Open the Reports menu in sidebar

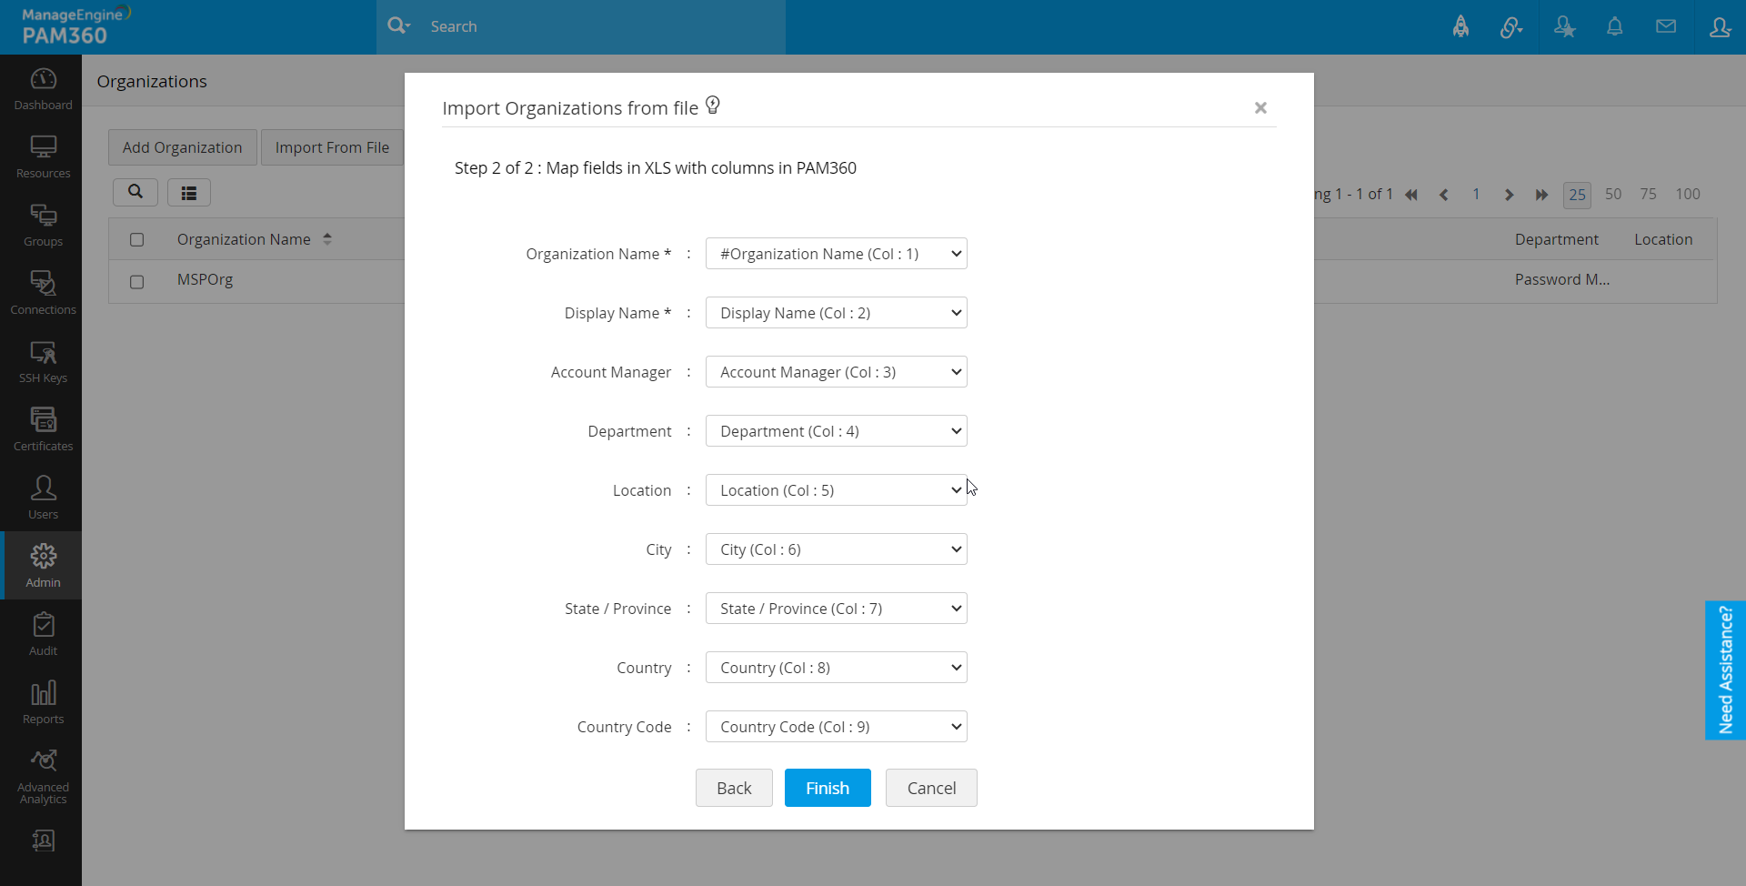point(43,701)
